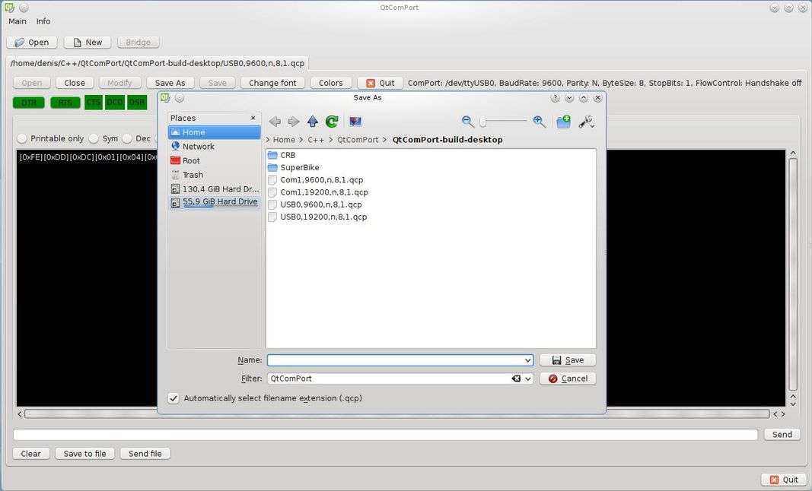Select the USB0,19200,n,8,1.qcp file
This screenshot has height=491, width=812.
pos(323,217)
